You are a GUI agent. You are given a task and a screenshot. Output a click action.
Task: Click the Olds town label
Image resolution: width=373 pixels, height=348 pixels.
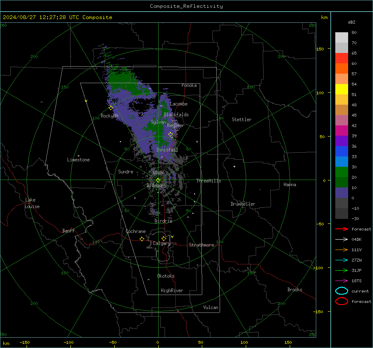click(x=158, y=173)
